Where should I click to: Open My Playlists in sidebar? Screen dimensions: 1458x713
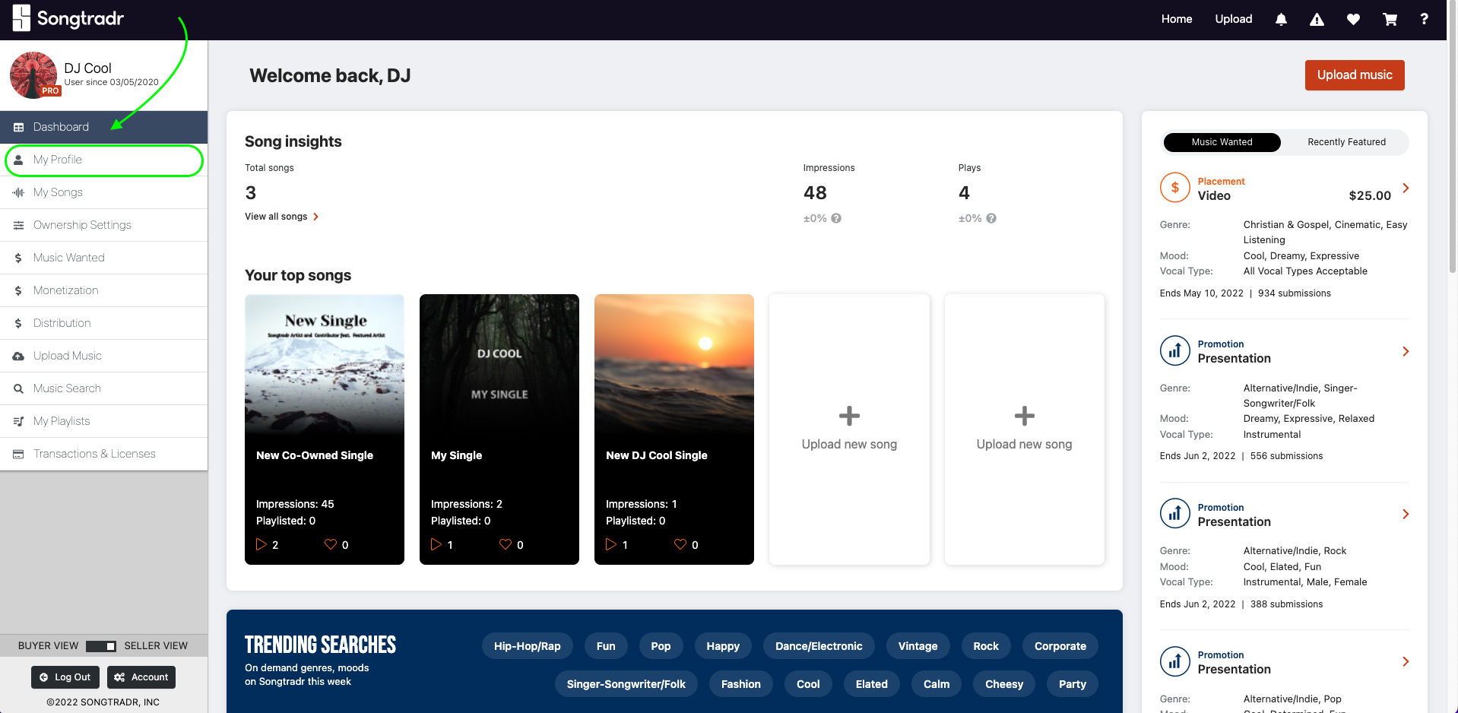pos(103,421)
